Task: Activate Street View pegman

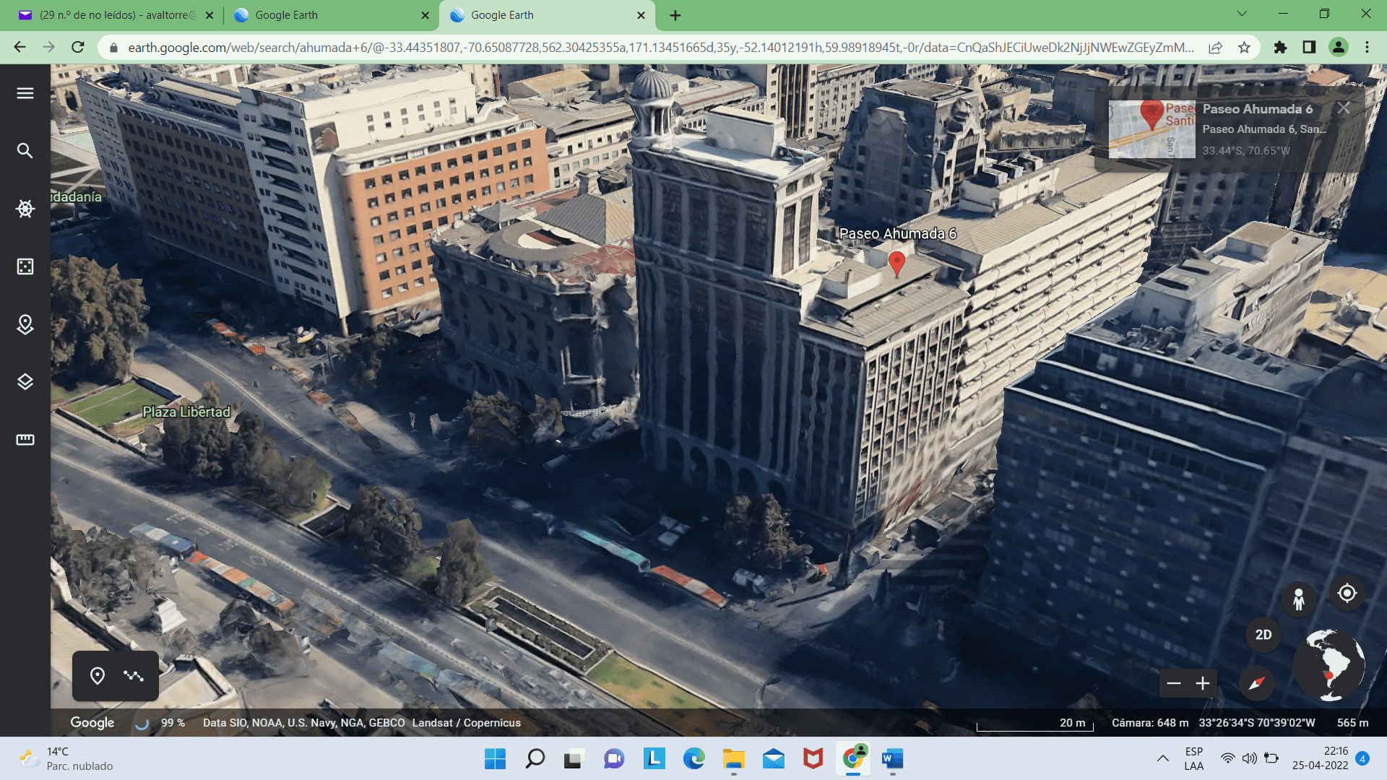Action: coord(1298,599)
